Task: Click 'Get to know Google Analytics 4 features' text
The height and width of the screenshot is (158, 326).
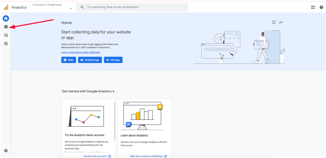Action: click(x=87, y=145)
